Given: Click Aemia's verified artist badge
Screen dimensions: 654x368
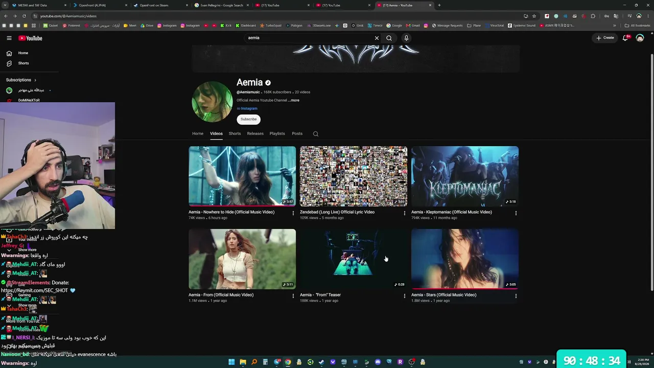Looking at the screenshot, I should click(x=268, y=83).
